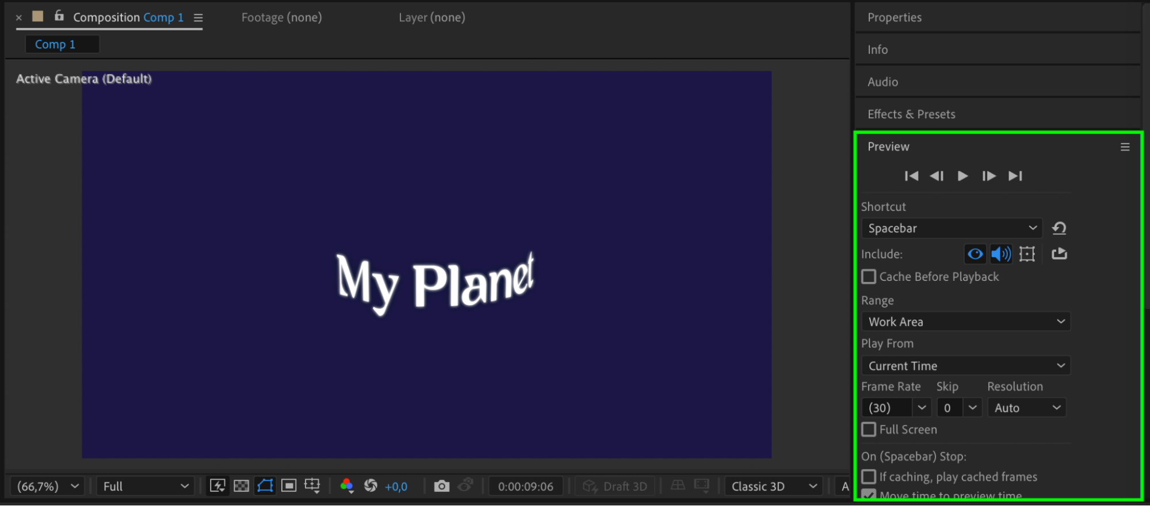Toggle the transparency grid in the viewer
The height and width of the screenshot is (506, 1150).
242,486
